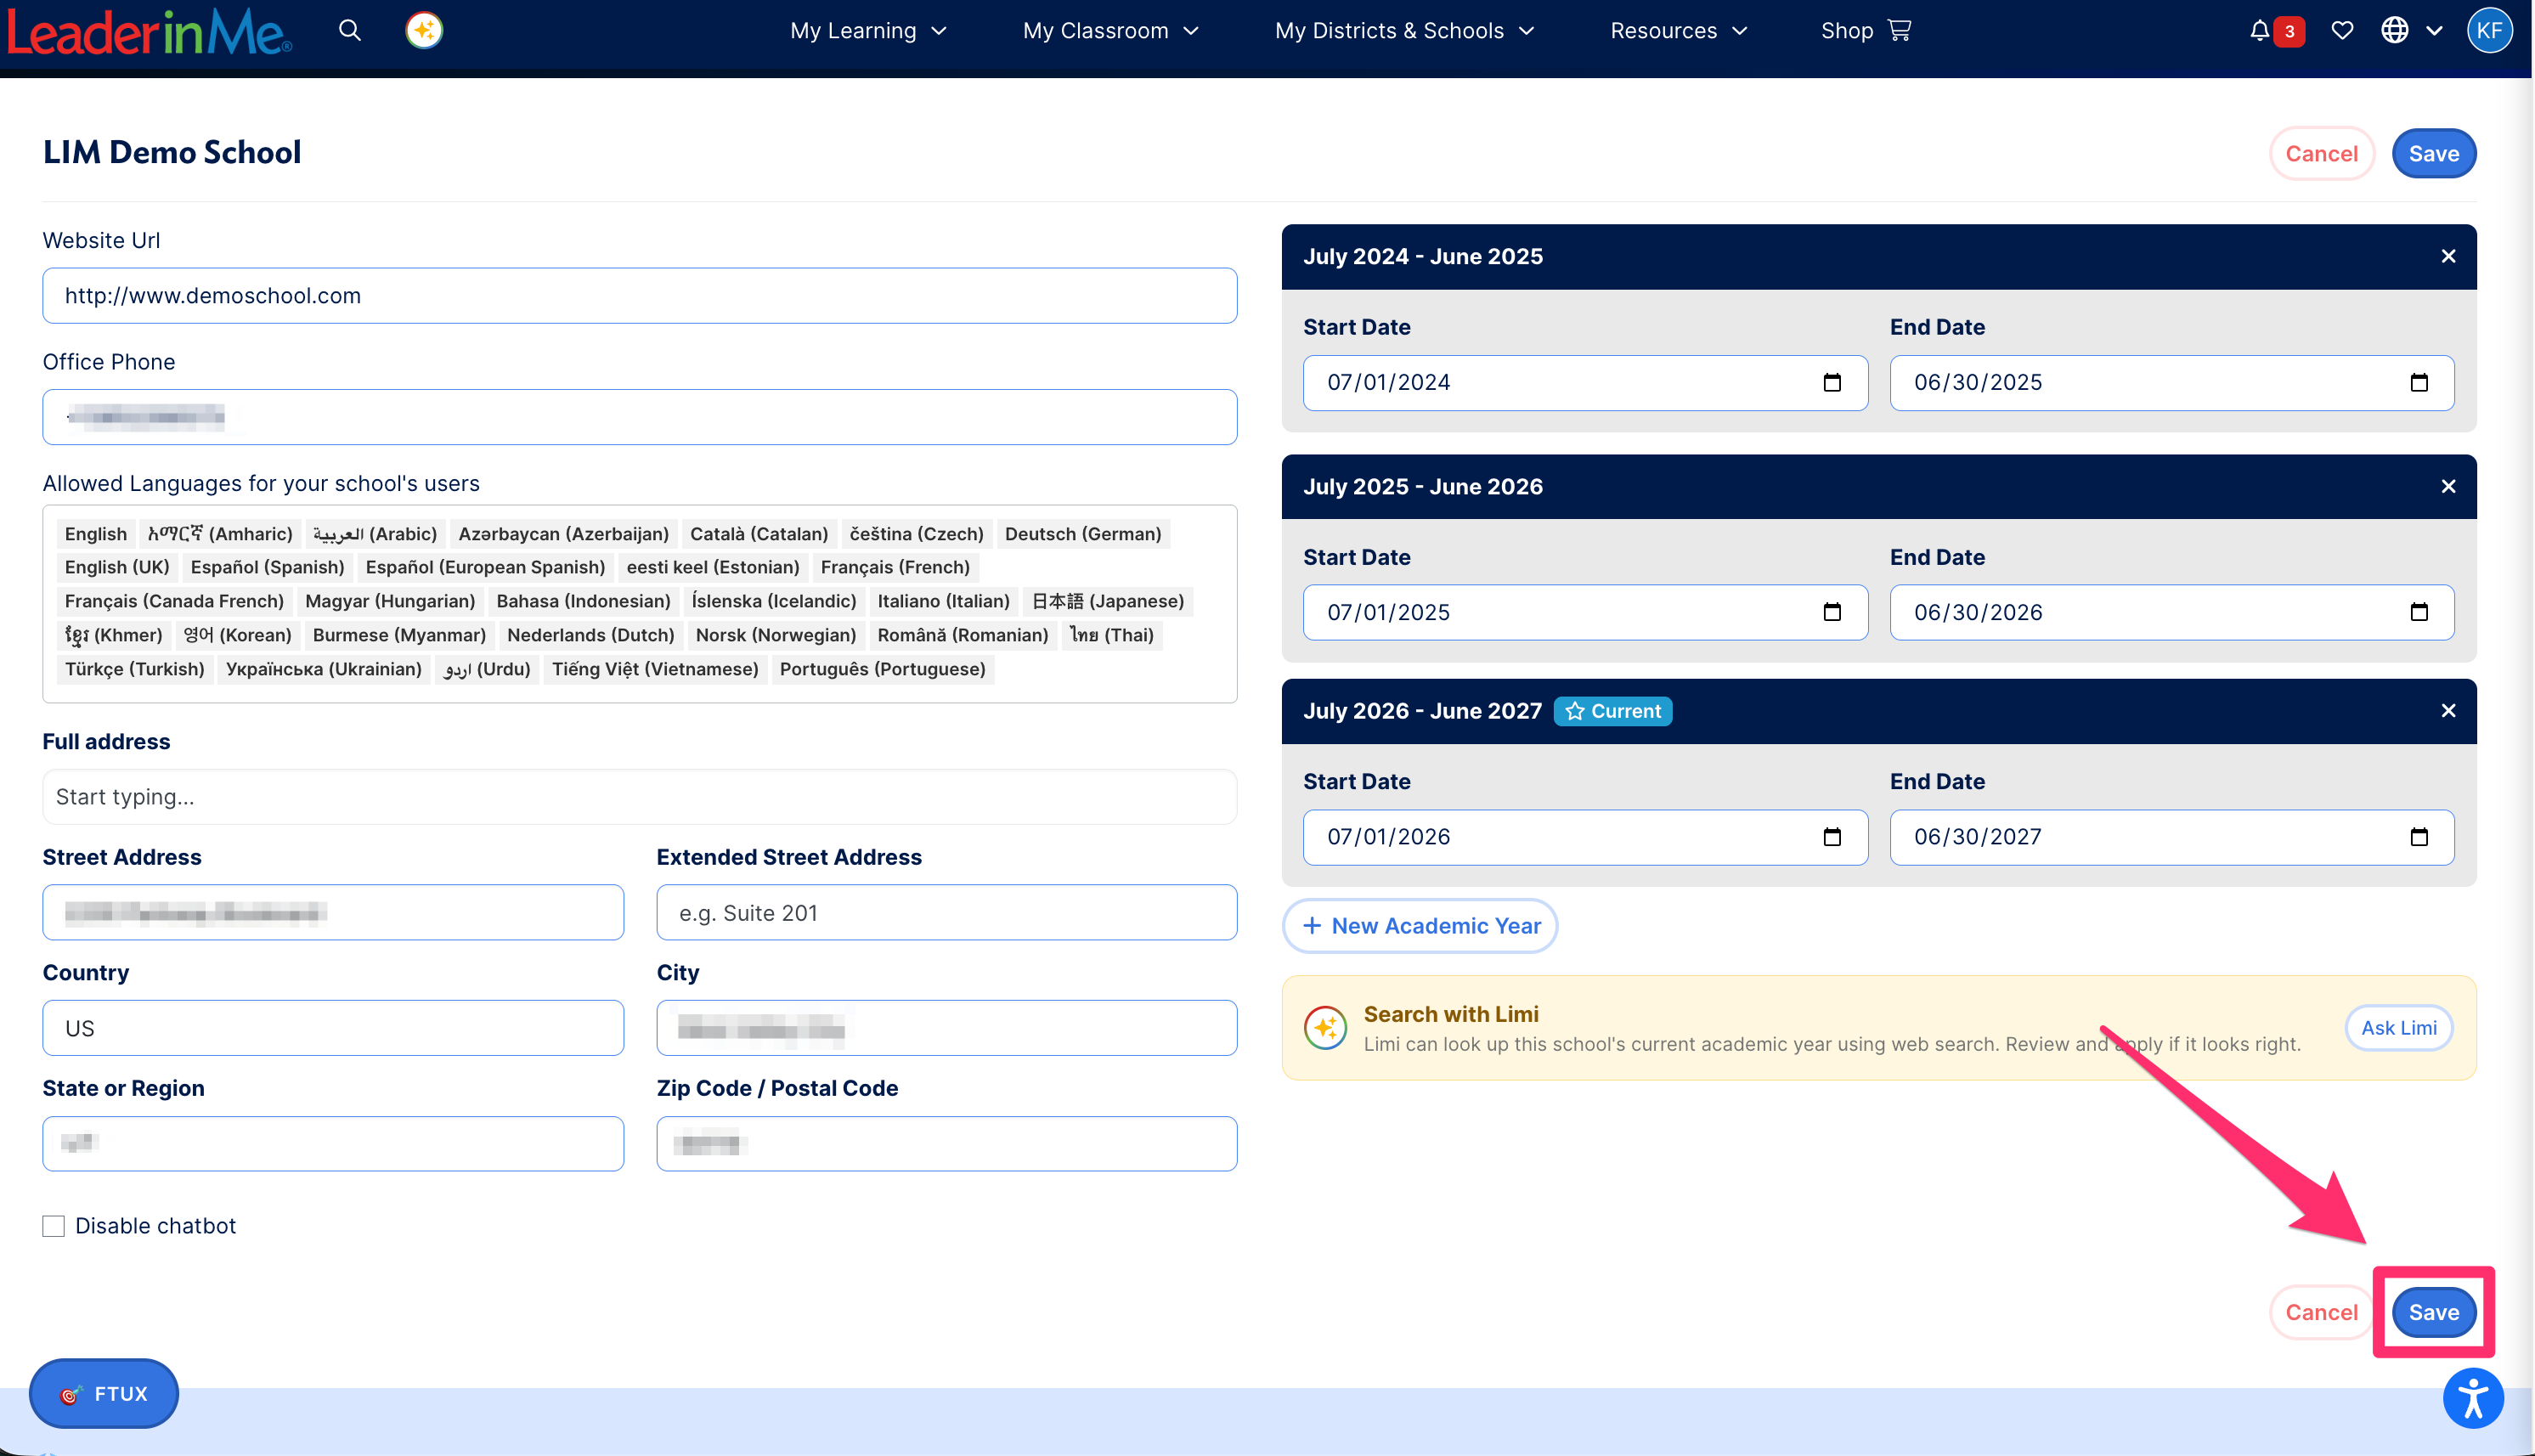Open calendar picker for 06/30/2026 end date

[2418, 612]
